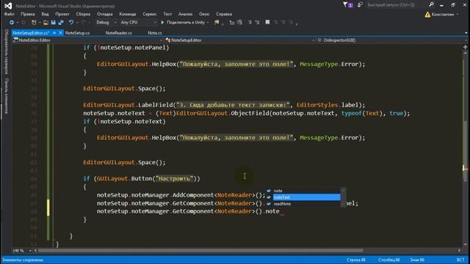Open the Анализ menu
The width and height of the screenshot is (470, 264).
coord(185,14)
